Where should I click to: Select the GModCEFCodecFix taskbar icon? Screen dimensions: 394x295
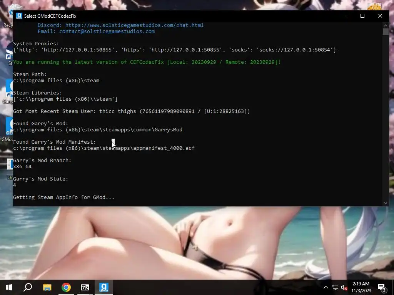pos(104,287)
